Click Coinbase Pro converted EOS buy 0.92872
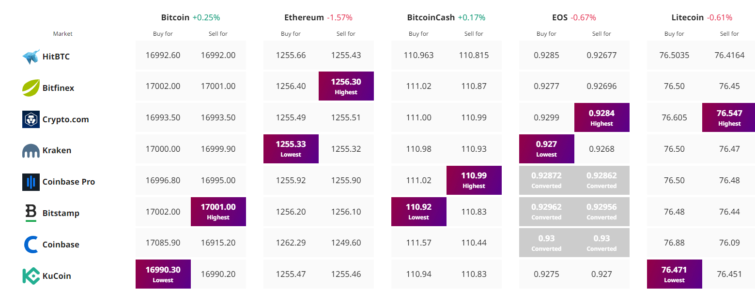Screen dimensions: 755x289 coord(546,180)
